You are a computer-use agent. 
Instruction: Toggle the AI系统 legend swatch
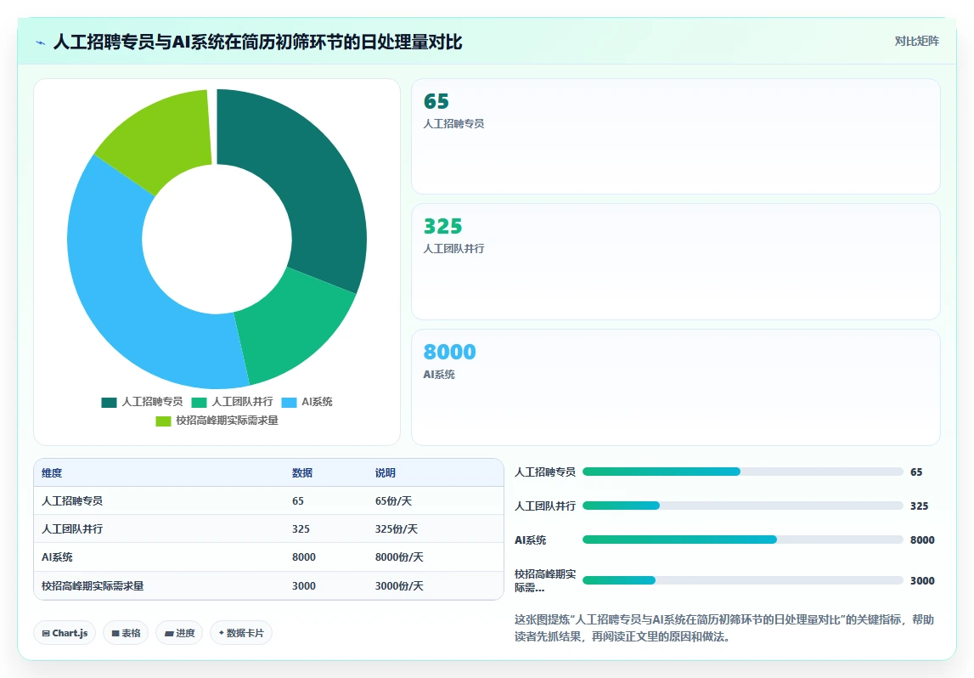pyautogui.click(x=289, y=402)
